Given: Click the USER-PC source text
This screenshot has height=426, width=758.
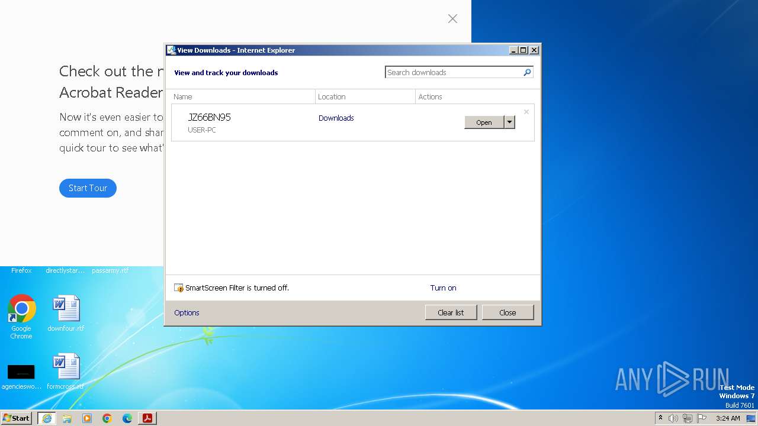Looking at the screenshot, I should tap(202, 130).
